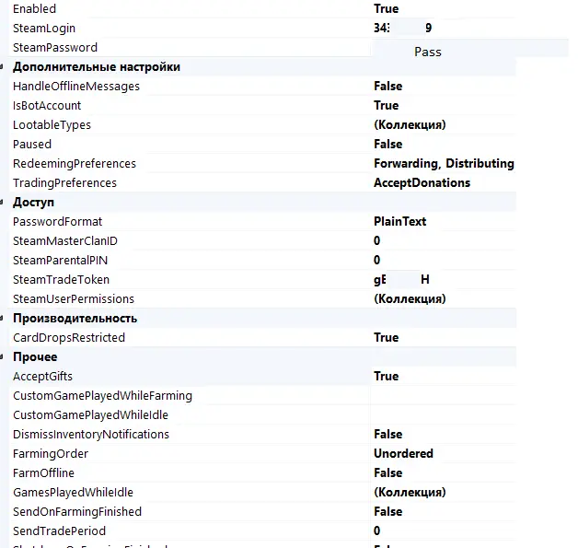This screenshot has height=548, width=578.
Task: Collapse the Доступ category header
Action: click(2, 202)
